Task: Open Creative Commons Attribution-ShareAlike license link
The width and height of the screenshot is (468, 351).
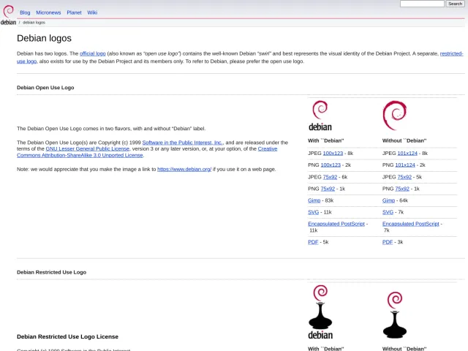Action: (80, 155)
